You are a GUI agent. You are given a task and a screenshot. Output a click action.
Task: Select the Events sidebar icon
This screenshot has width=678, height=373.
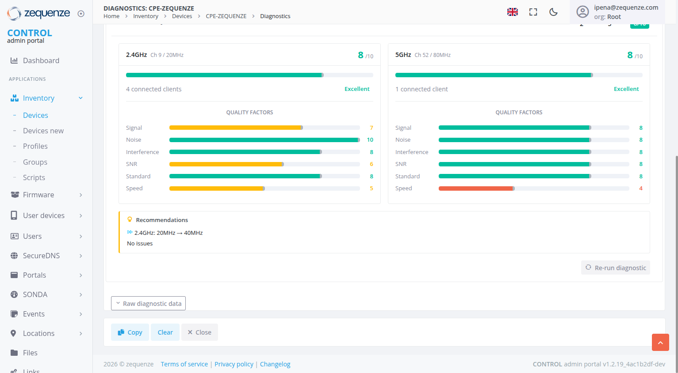[14, 314]
